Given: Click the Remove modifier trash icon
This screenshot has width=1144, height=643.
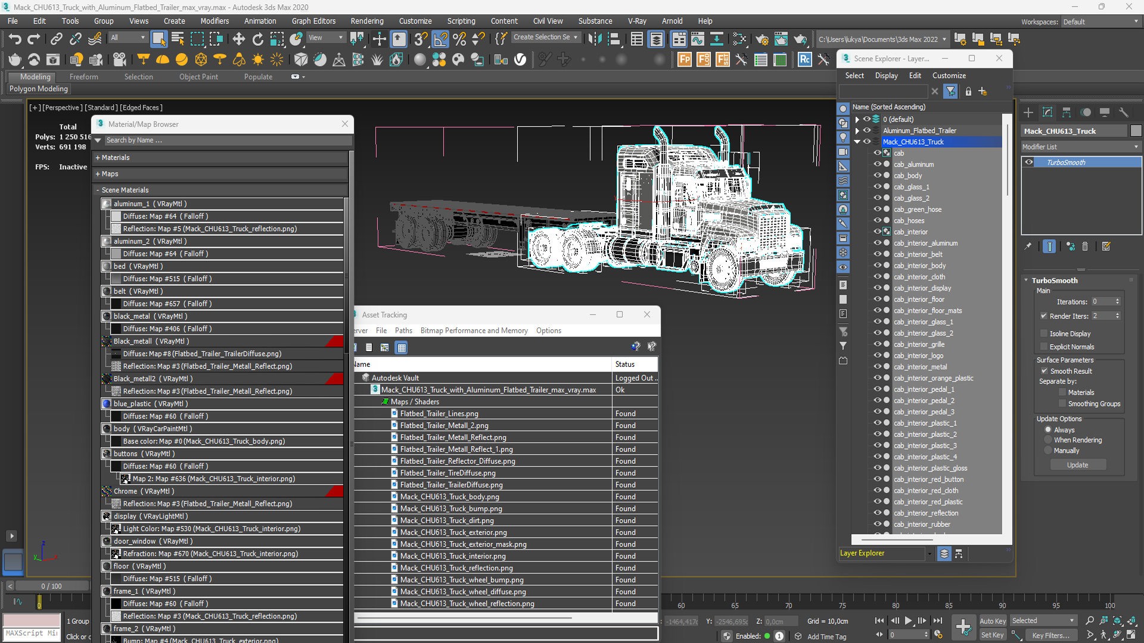Looking at the screenshot, I should point(1085,246).
